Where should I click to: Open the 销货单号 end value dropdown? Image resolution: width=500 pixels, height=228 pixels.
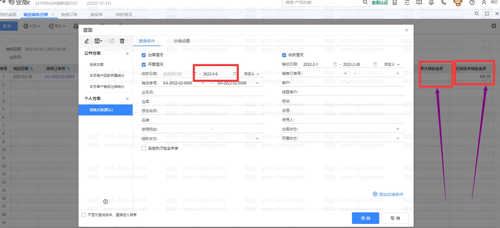[x=257, y=83]
